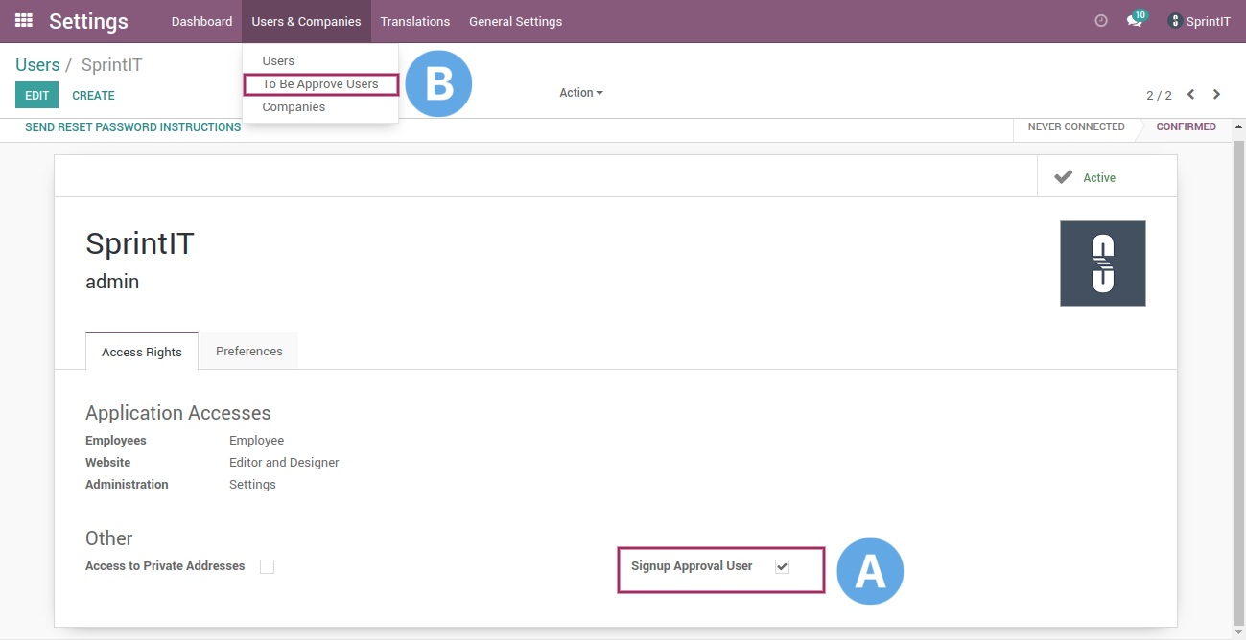Click SEND RESET PASSWORD INSTRUCTIONS

(x=132, y=126)
